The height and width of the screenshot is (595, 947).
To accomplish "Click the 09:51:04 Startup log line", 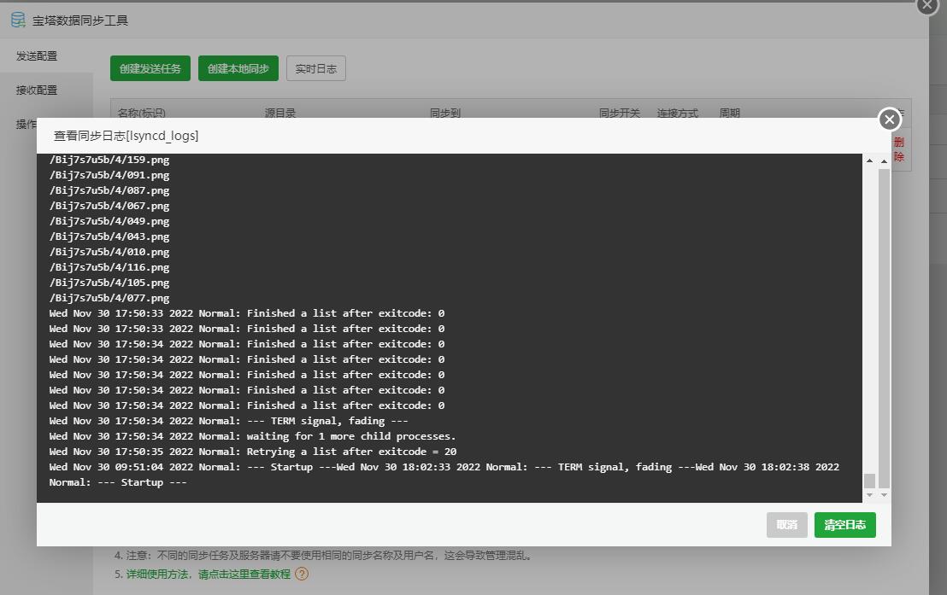I will pyautogui.click(x=444, y=467).
